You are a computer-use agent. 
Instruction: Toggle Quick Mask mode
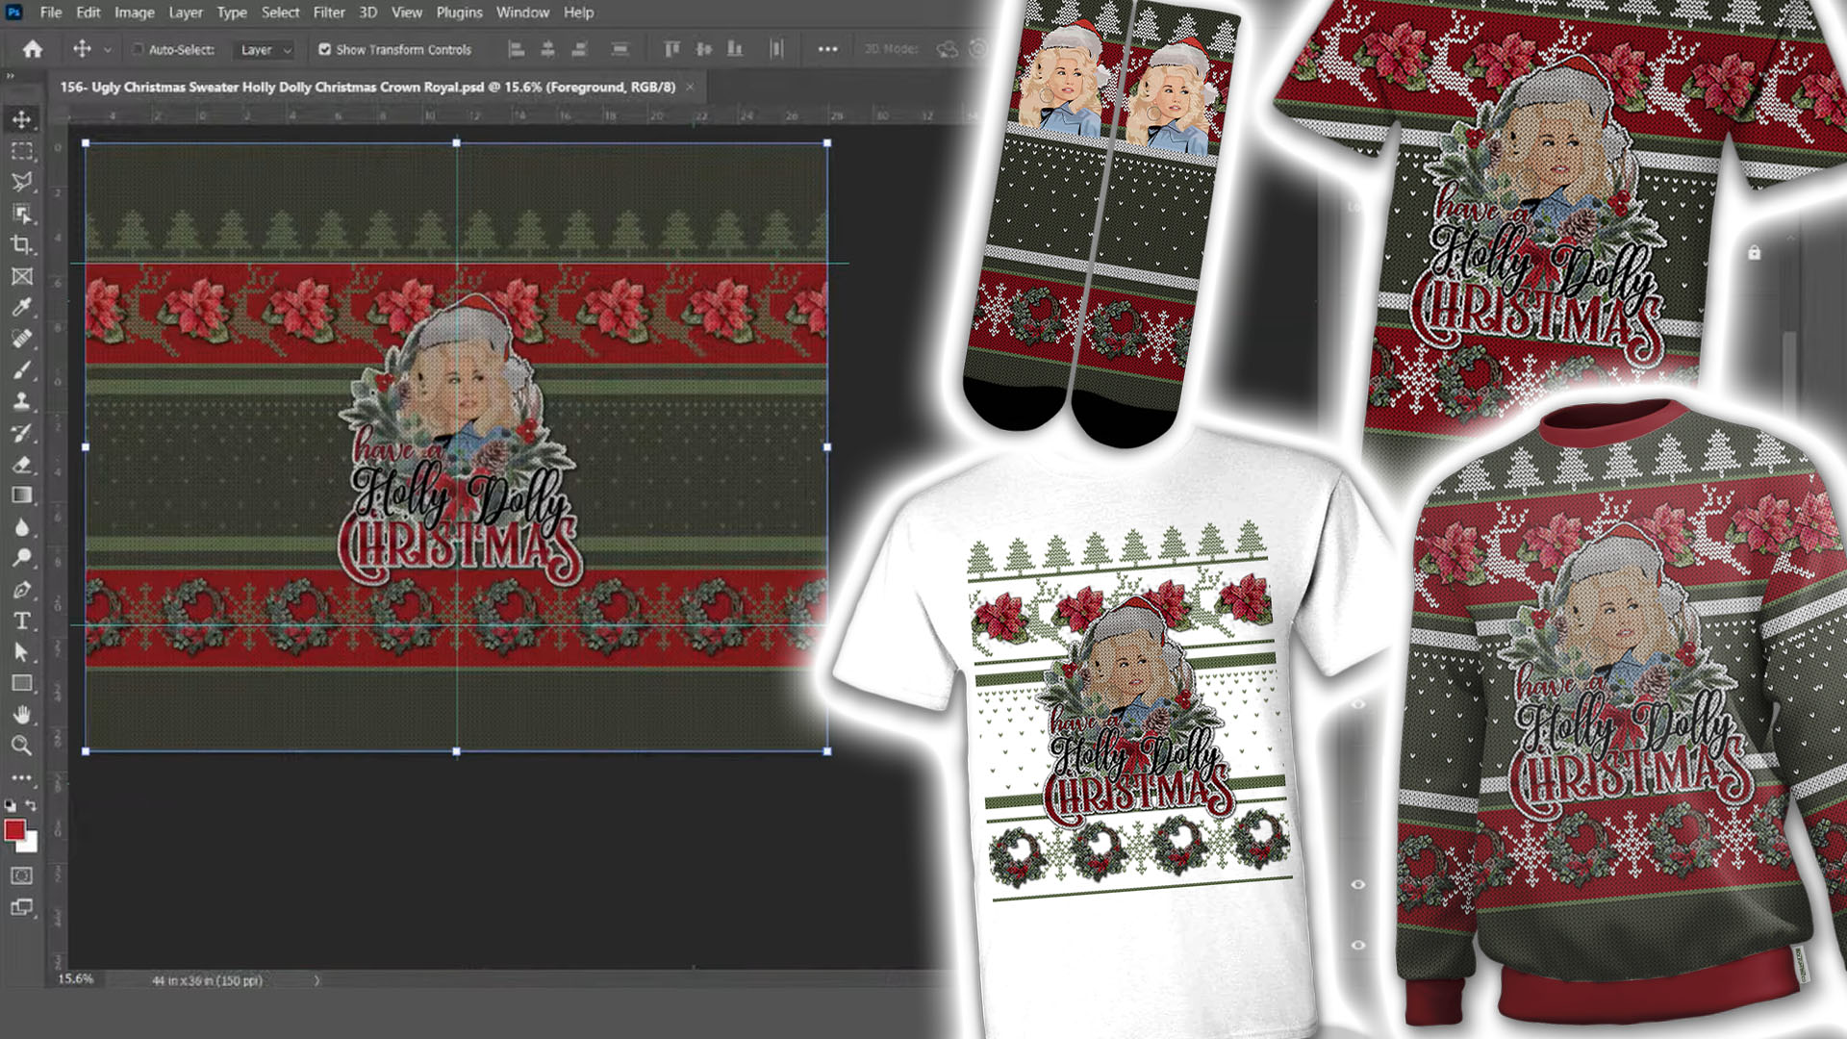point(22,875)
